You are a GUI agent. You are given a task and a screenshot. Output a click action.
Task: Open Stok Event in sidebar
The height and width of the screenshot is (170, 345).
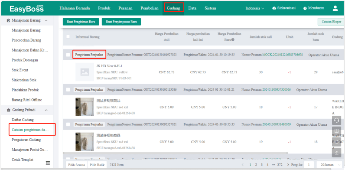point(20,70)
